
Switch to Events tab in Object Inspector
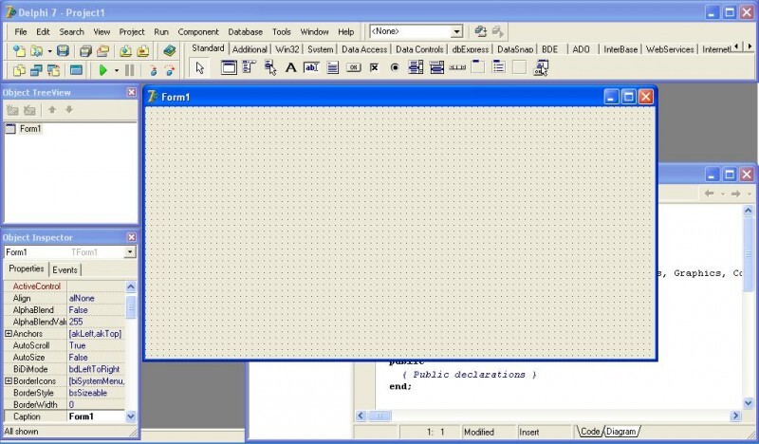[x=65, y=269]
